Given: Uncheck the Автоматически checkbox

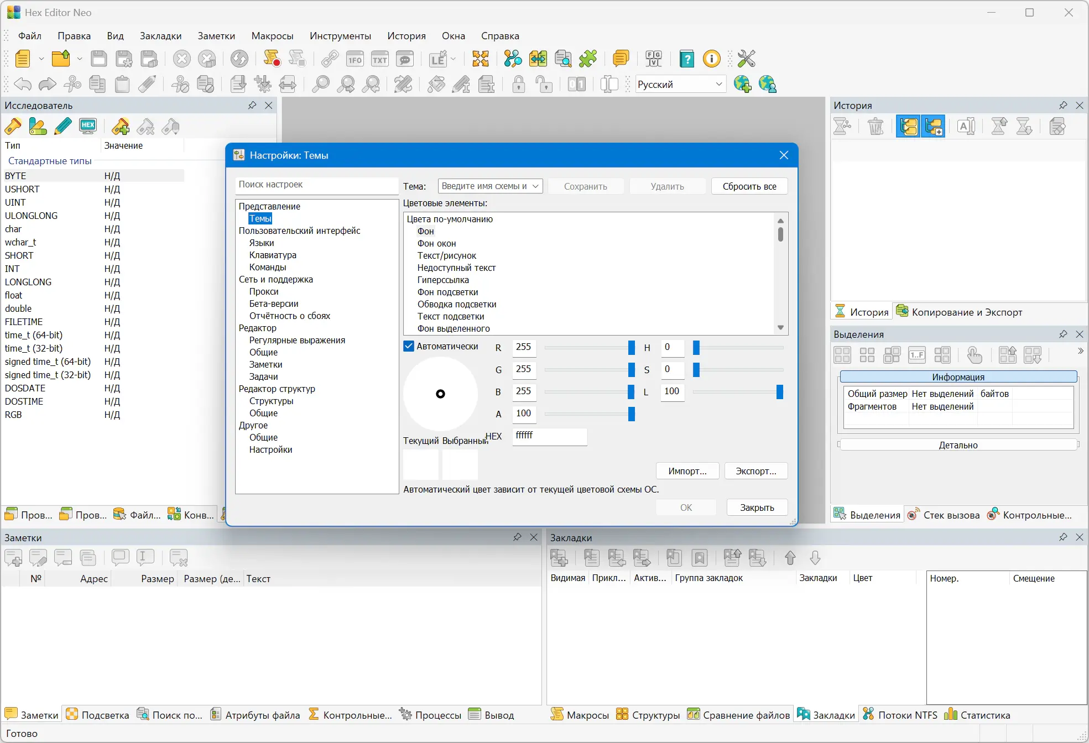Looking at the screenshot, I should [x=409, y=347].
